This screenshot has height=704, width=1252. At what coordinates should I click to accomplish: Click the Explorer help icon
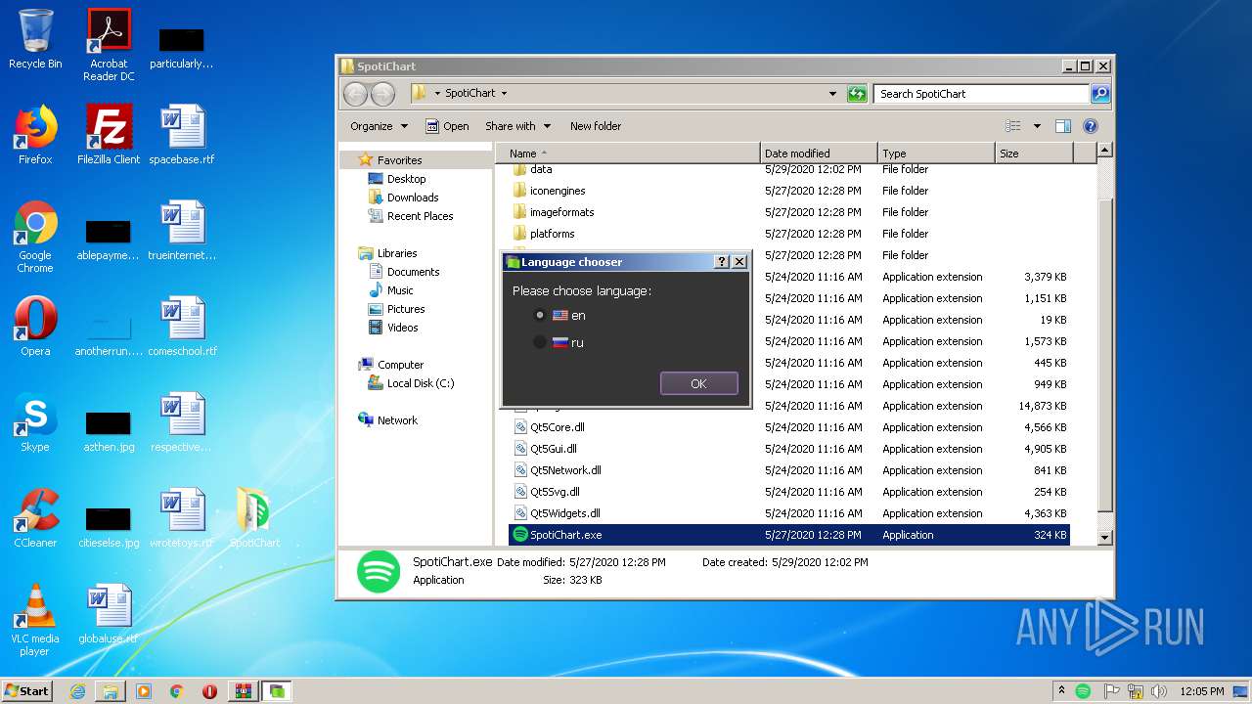click(x=1091, y=126)
